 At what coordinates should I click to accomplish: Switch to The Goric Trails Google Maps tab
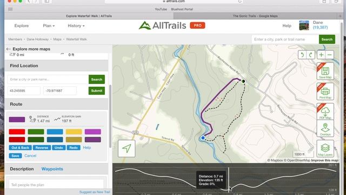[x=255, y=16]
